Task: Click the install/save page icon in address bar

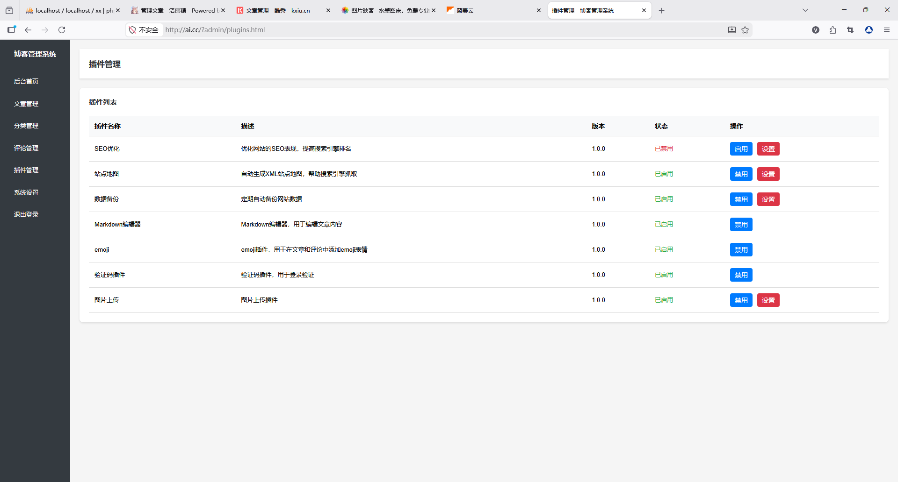Action: (x=732, y=30)
